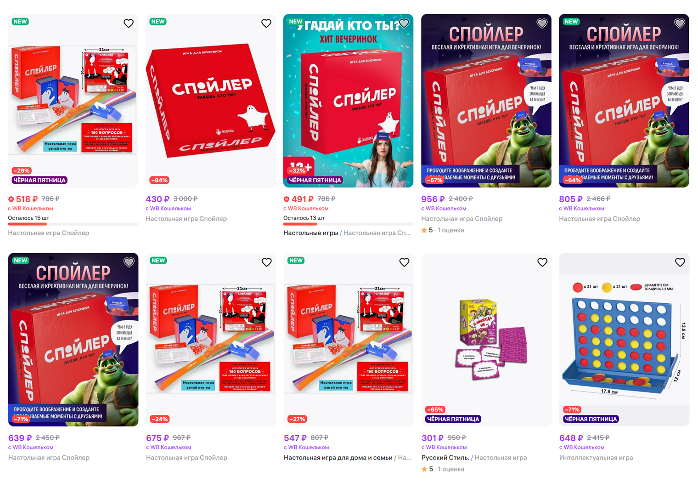Favorite the 956 ₽ Спойлер game
This screenshot has width=698, height=488.
(542, 23)
